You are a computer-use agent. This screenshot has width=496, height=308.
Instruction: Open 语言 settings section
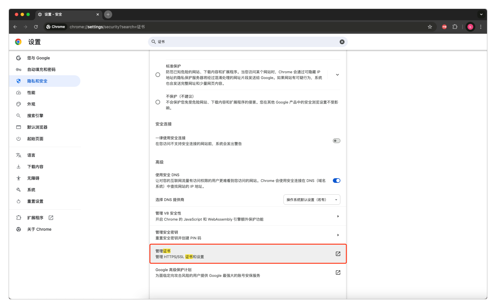click(x=45, y=155)
